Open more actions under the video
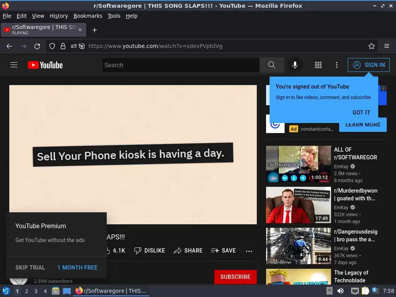Screen dimensions: 396x297 click(x=249, y=251)
